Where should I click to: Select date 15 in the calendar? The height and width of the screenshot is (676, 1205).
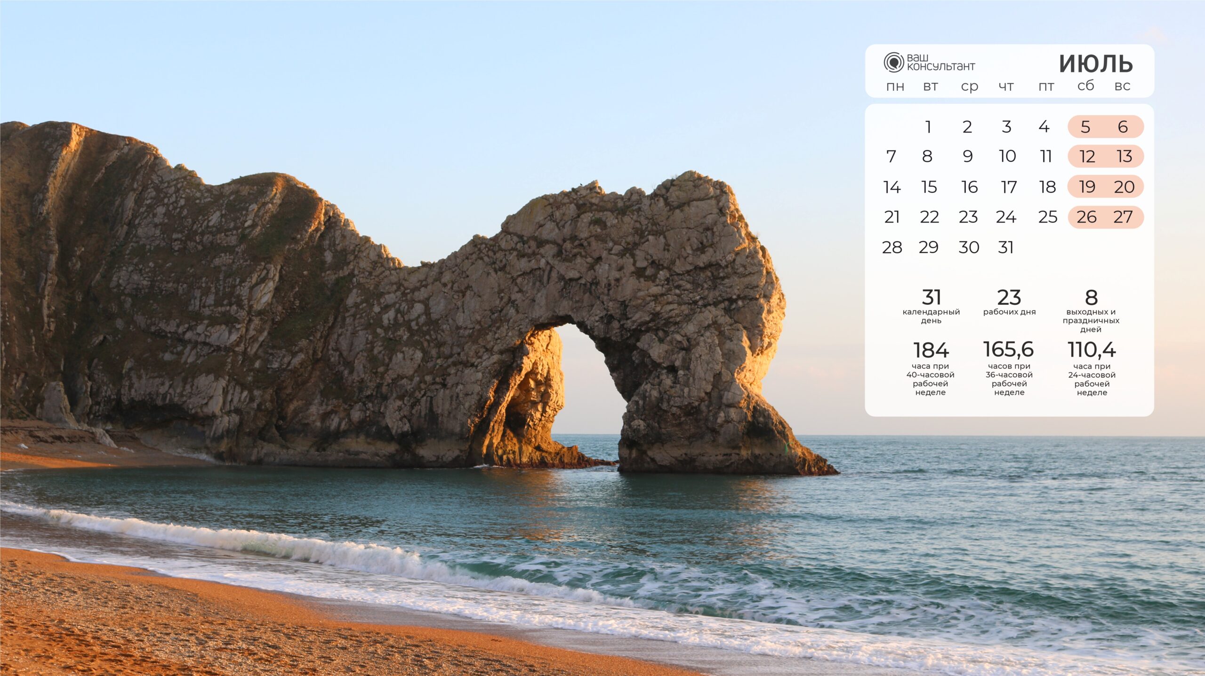(x=929, y=187)
